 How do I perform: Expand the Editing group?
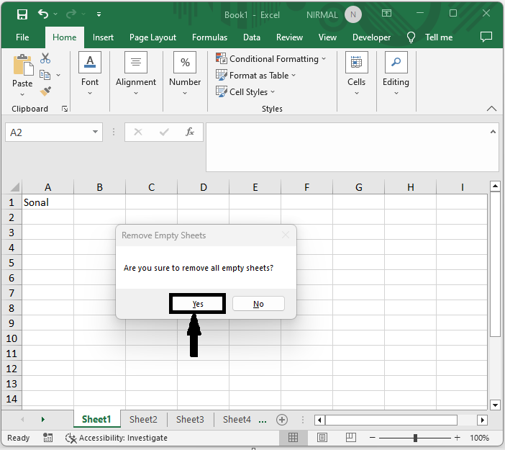(396, 73)
